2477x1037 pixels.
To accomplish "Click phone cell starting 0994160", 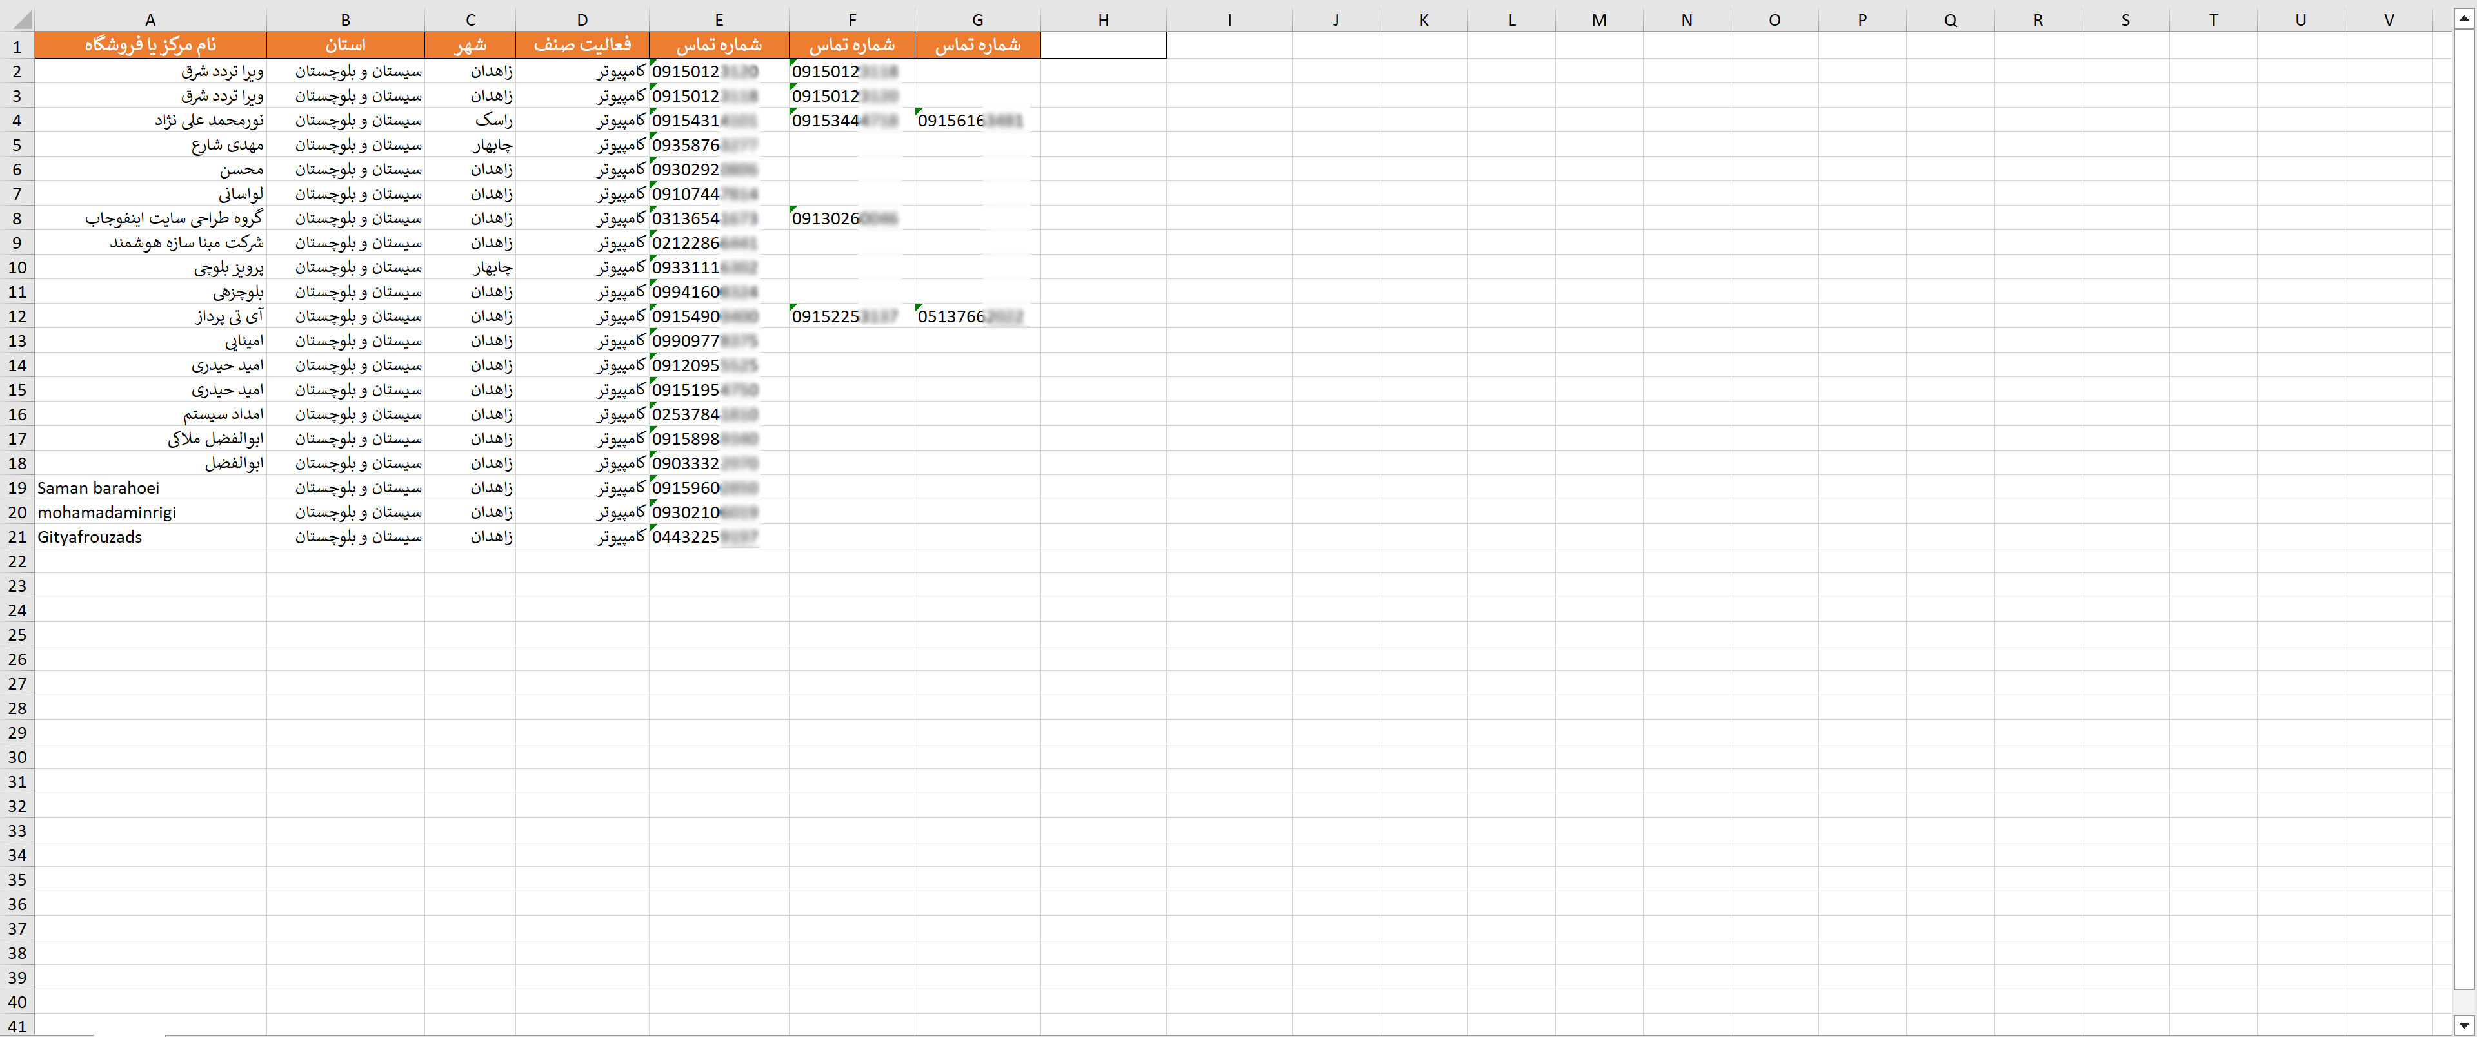I will click(x=719, y=292).
